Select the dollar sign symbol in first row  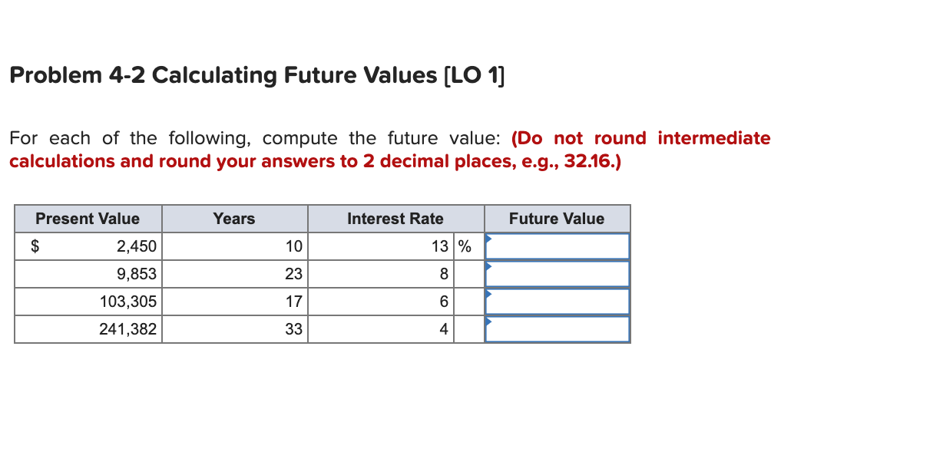(34, 246)
